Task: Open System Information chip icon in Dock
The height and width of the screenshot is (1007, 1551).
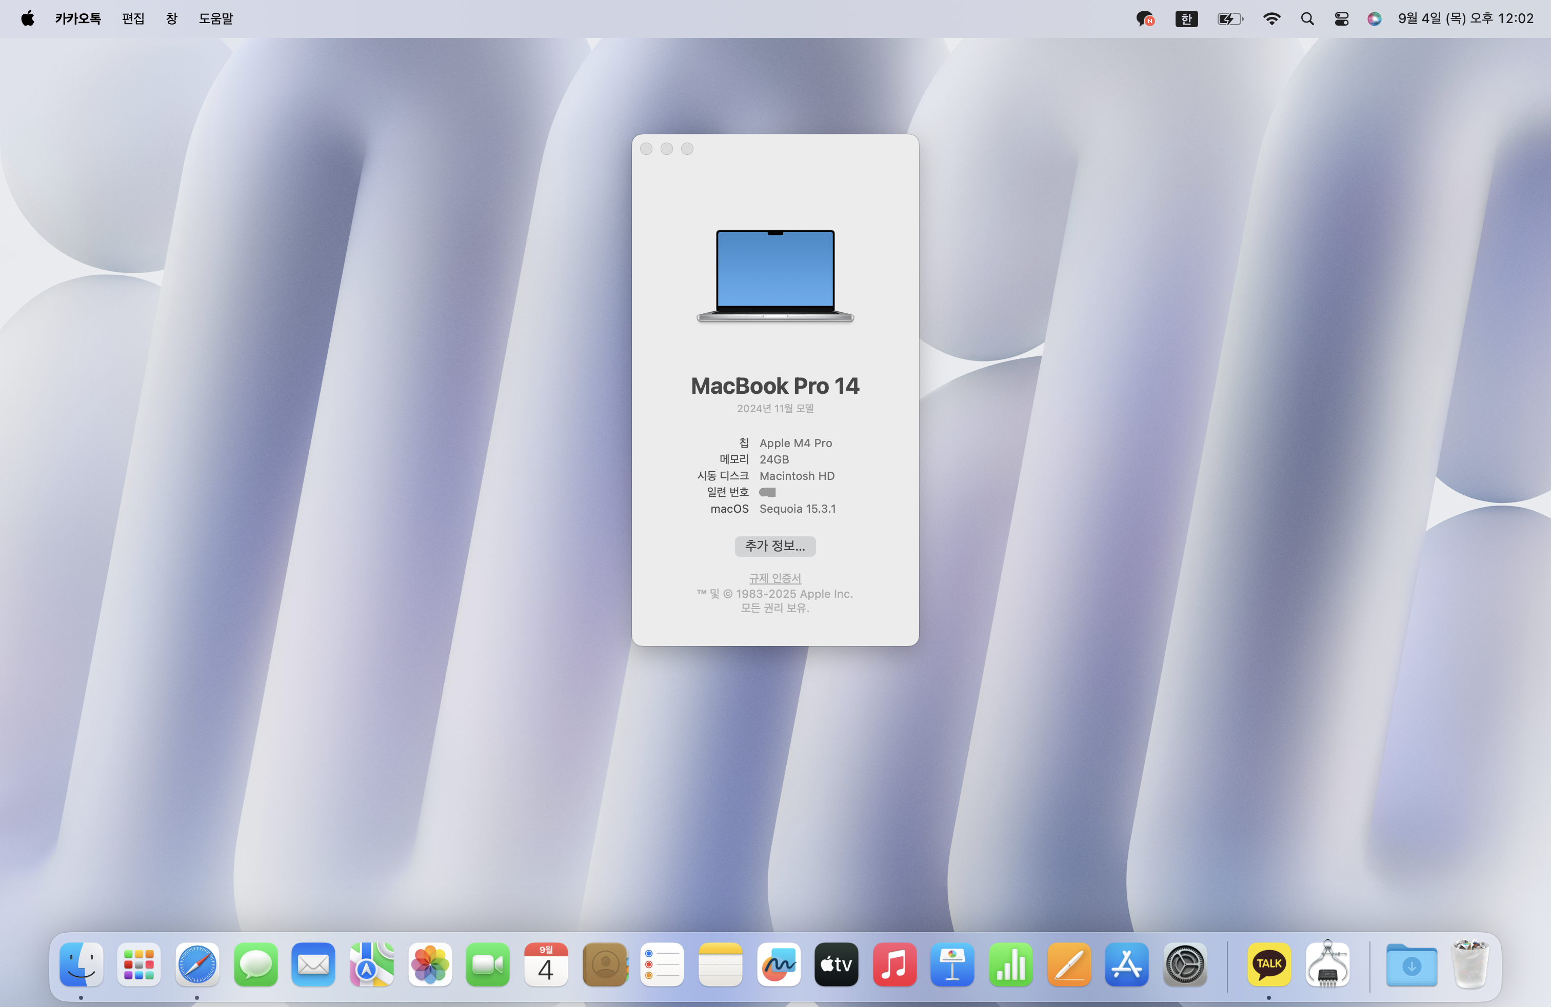Action: pos(1327,964)
